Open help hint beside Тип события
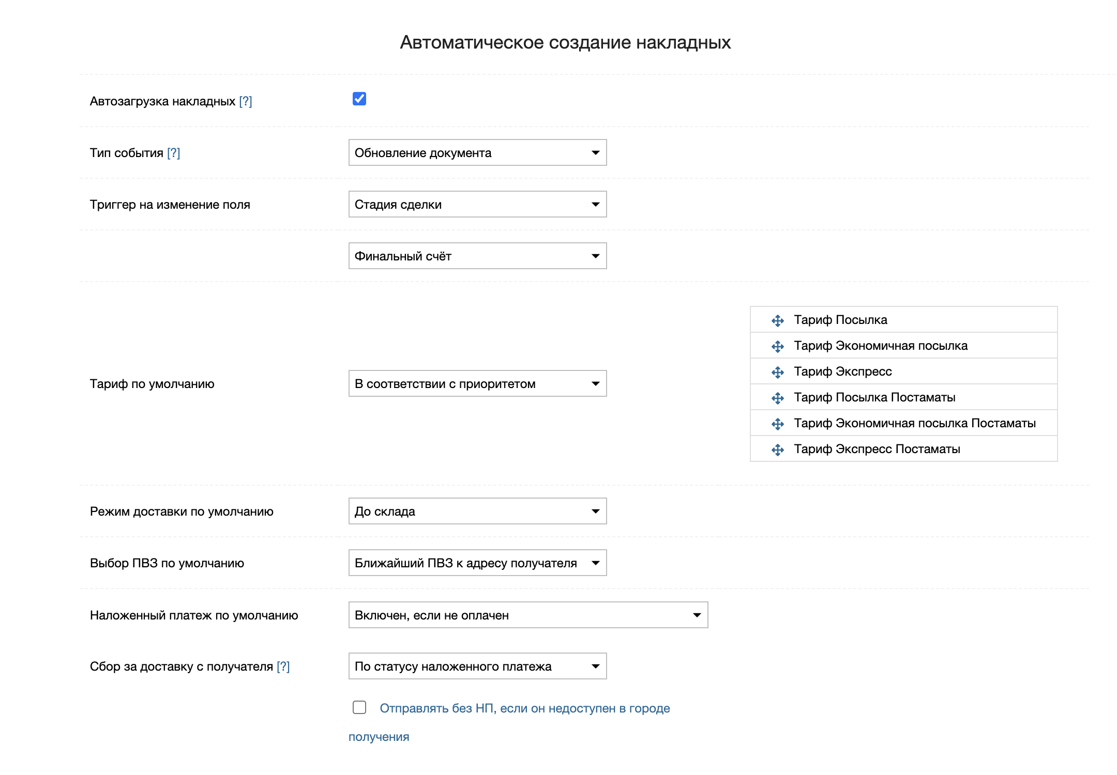The height and width of the screenshot is (775, 1117). [174, 153]
